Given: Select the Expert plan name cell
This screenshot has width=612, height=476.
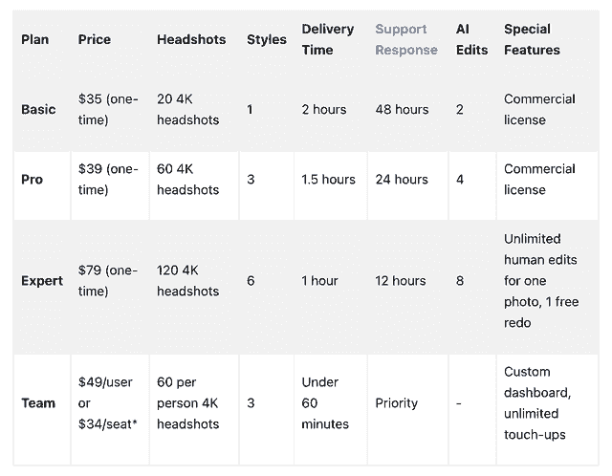Looking at the screenshot, I should pyautogui.click(x=41, y=281).
